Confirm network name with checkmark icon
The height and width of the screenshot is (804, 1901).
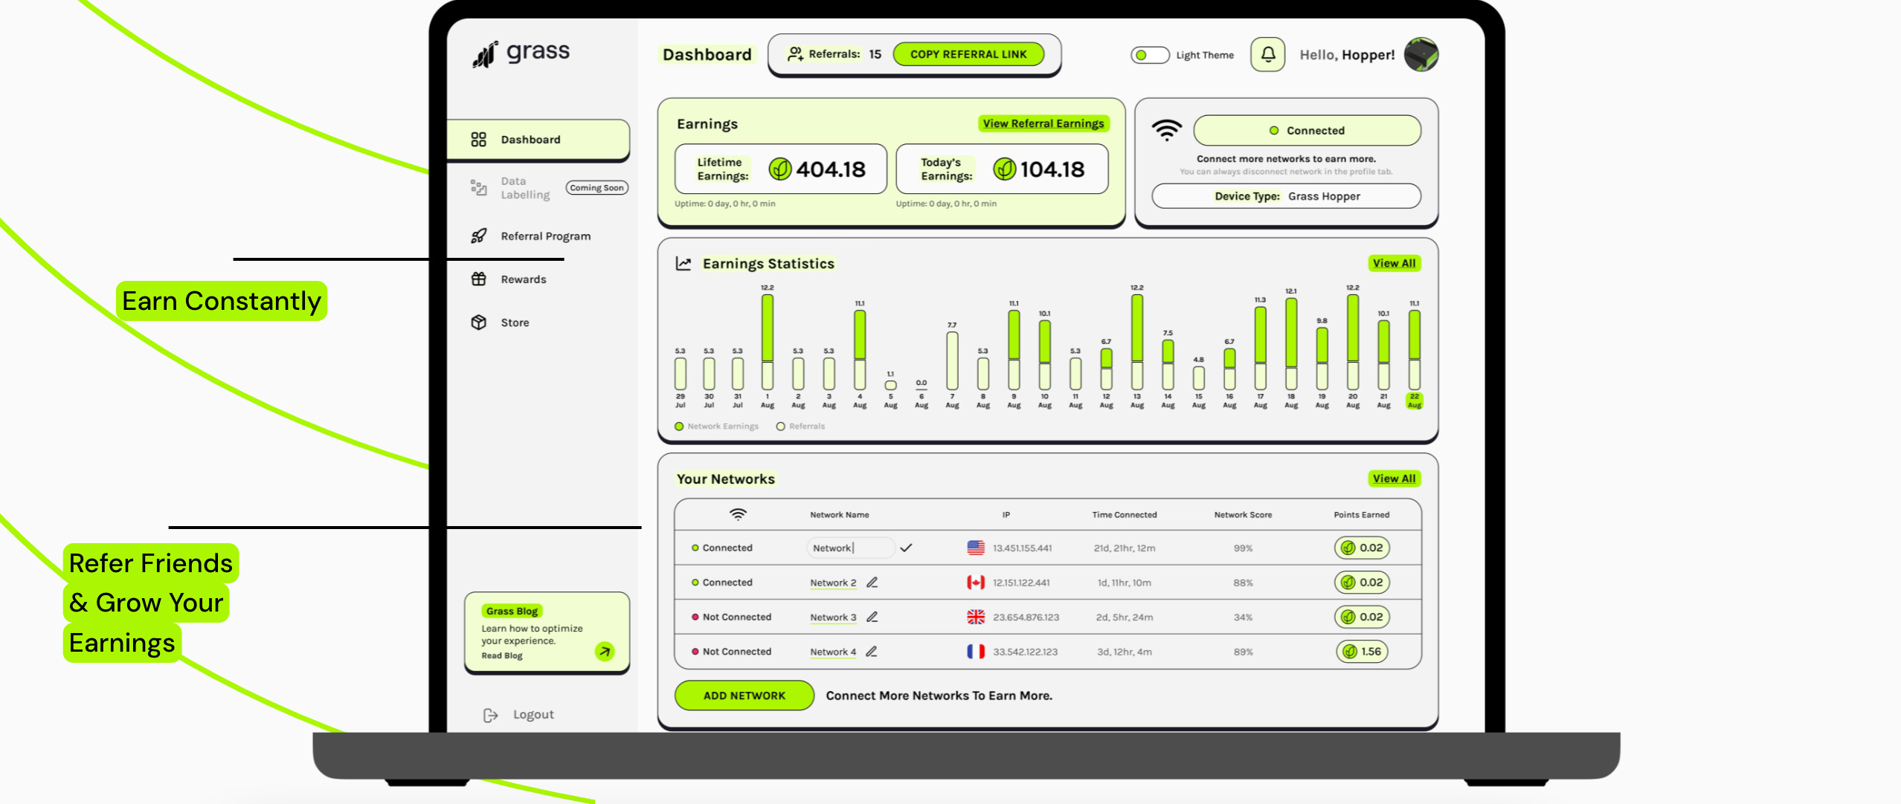tap(906, 548)
